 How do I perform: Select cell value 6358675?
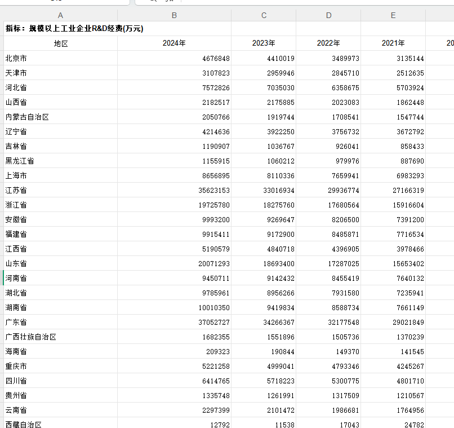coord(345,88)
